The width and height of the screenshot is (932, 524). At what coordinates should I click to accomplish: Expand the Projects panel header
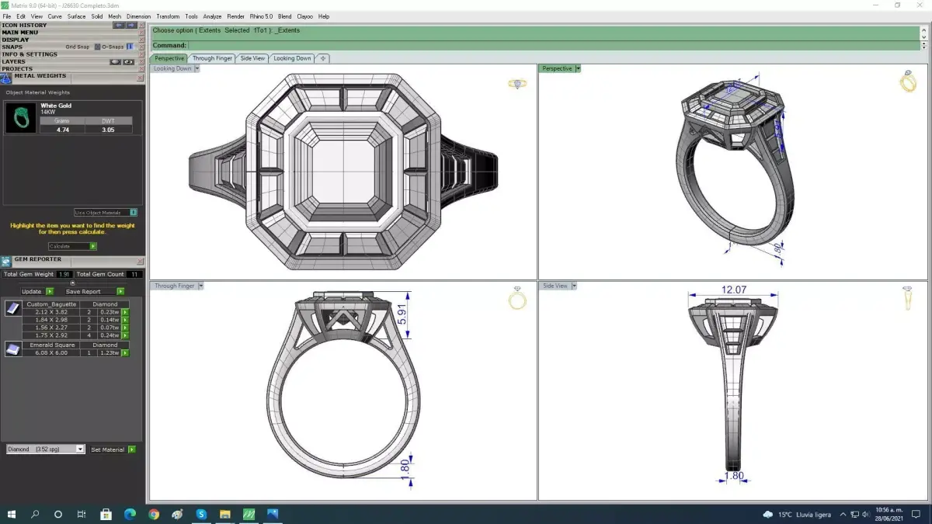point(70,69)
